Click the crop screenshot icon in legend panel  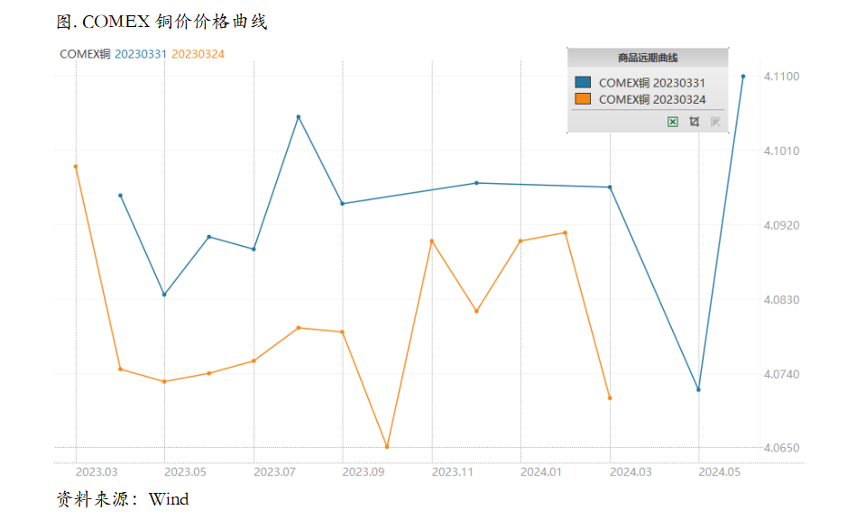695,122
